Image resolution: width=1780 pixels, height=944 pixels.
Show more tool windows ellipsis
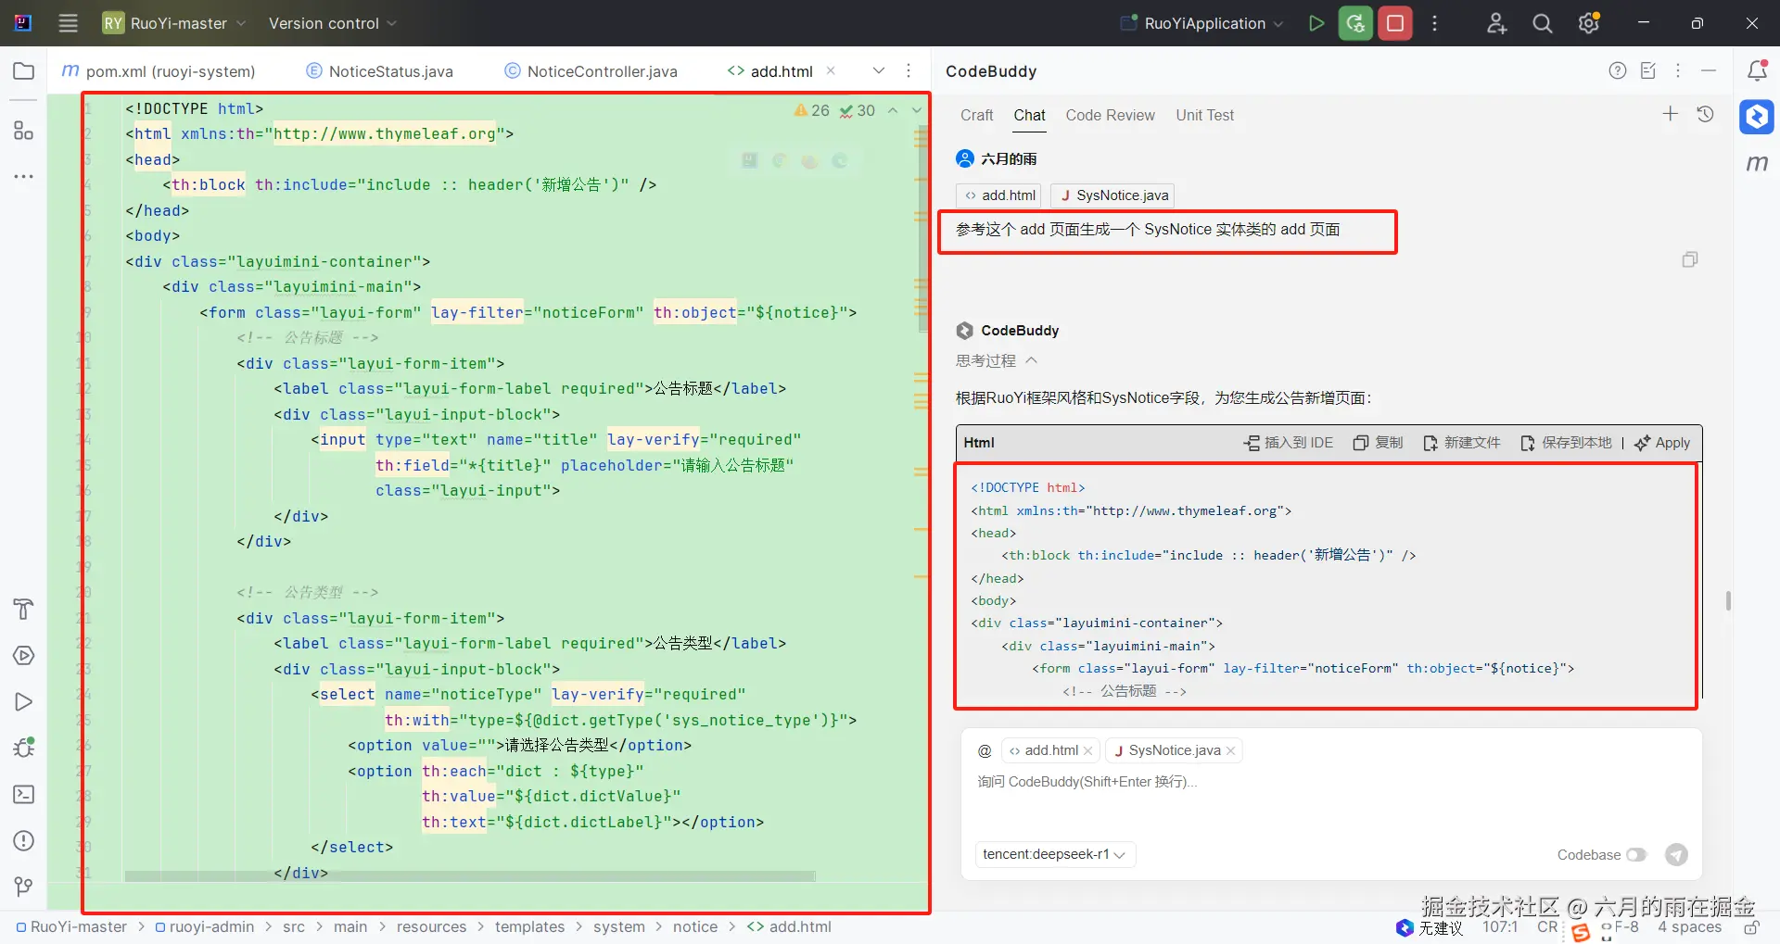pos(24,176)
